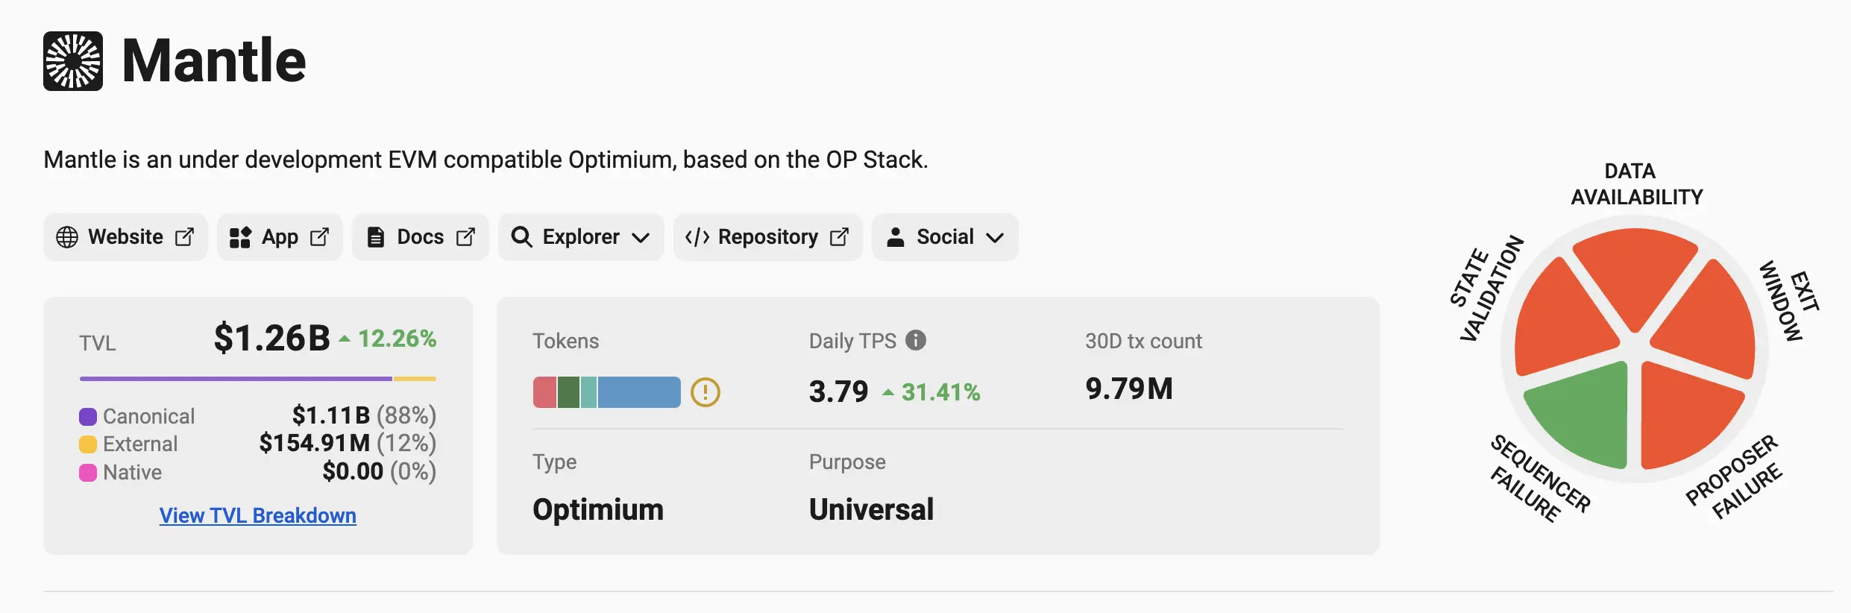The width and height of the screenshot is (1851, 613).
Task: Click the Data Availability red pie slice
Action: [x=1635, y=270]
